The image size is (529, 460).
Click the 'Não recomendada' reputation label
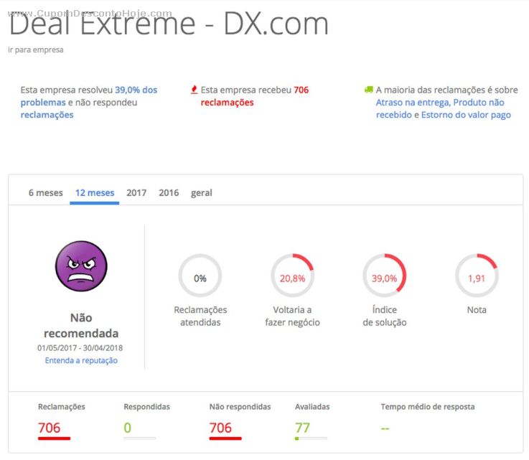pos(81,325)
